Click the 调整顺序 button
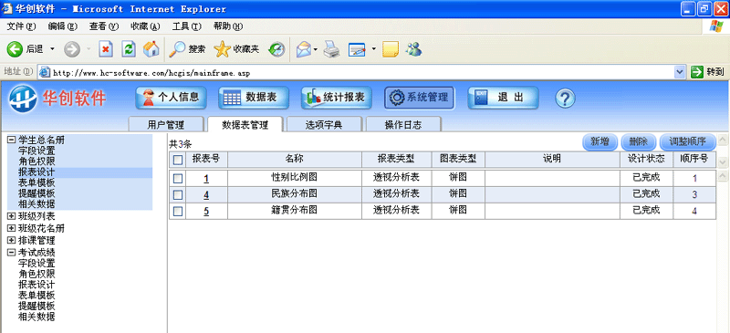Image resolution: width=730 pixels, height=333 pixels. coord(687,141)
